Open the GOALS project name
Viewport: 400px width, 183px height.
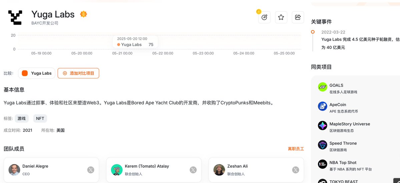pyautogui.click(x=336, y=85)
